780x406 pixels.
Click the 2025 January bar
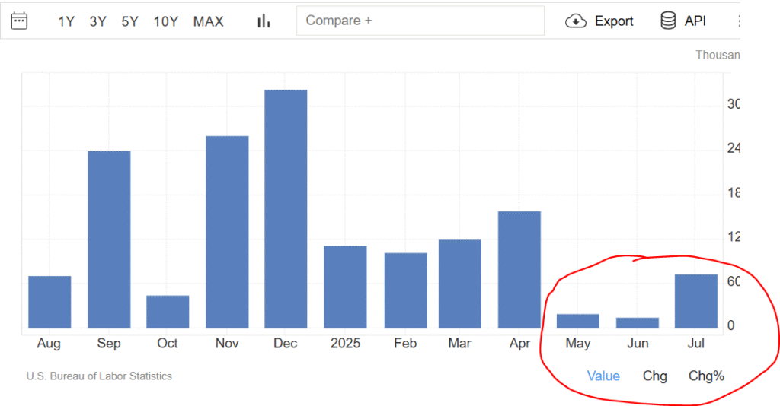coord(345,287)
